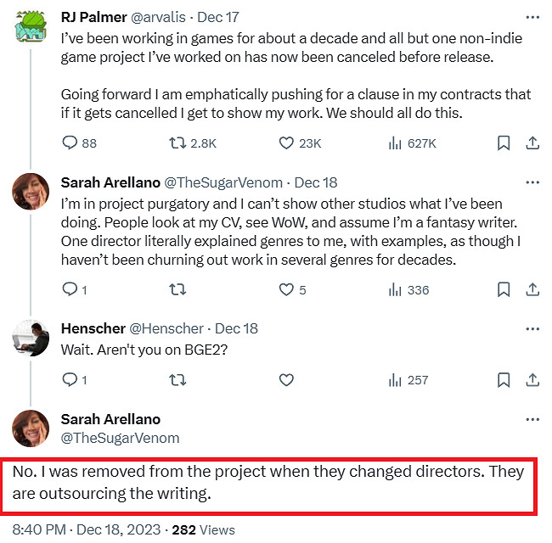Reply to Sarah Arellano's project purgatory tweet
This screenshot has height=543, width=552.
click(x=70, y=290)
